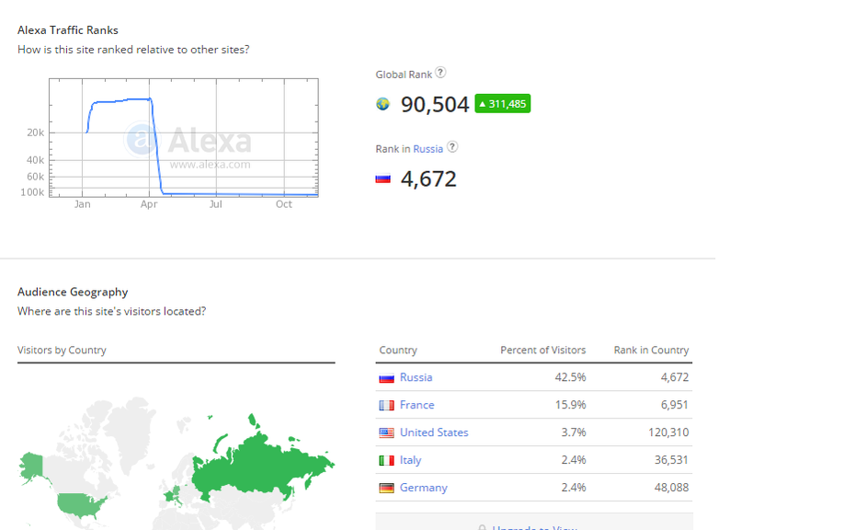Click the 120,310 rank cell

(668, 432)
